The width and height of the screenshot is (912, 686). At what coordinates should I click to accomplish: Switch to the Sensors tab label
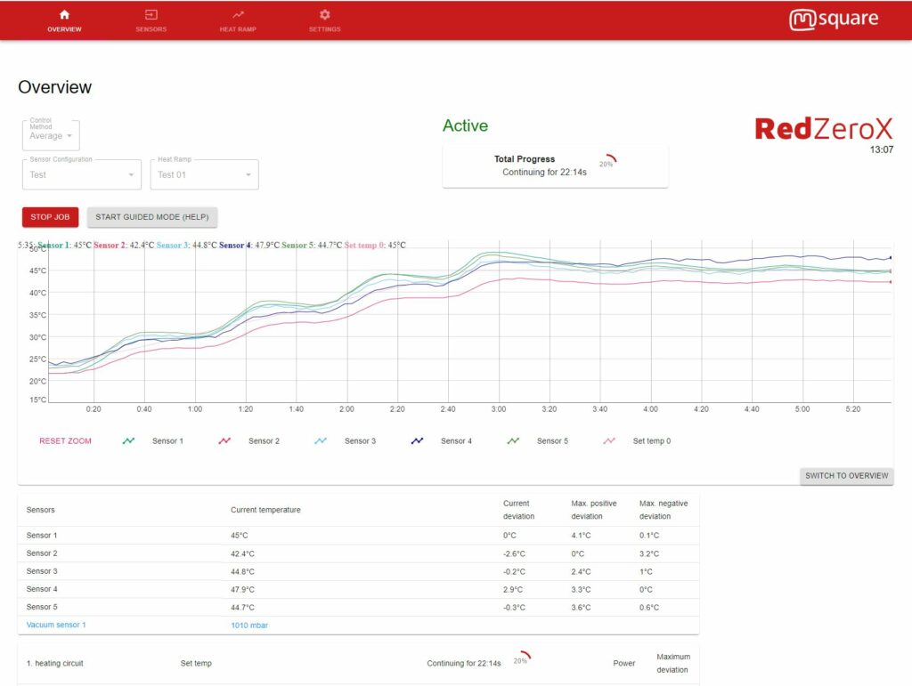[x=151, y=29]
